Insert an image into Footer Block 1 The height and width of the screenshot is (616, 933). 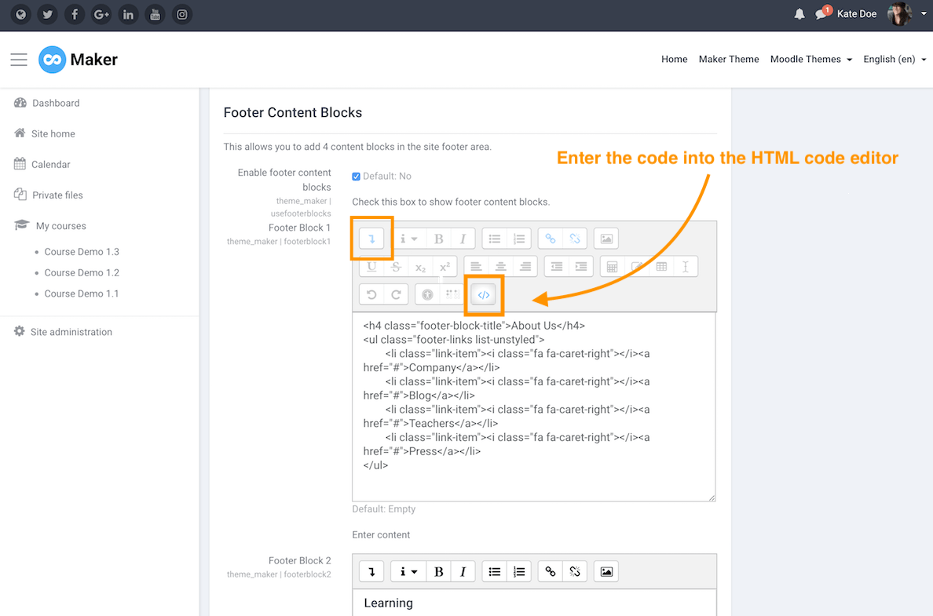point(606,239)
